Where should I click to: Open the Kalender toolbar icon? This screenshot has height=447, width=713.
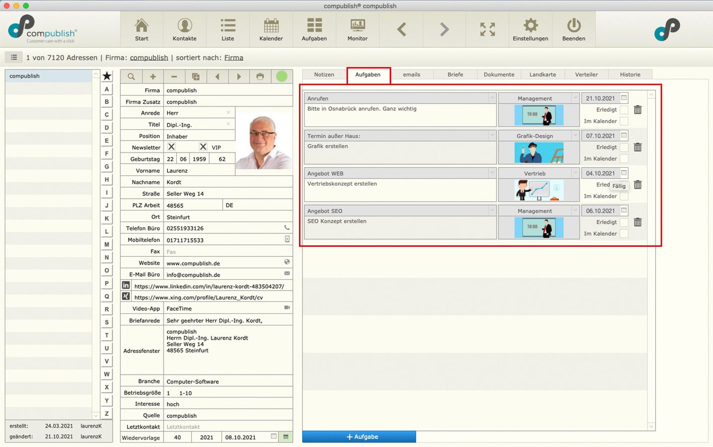[x=271, y=29]
